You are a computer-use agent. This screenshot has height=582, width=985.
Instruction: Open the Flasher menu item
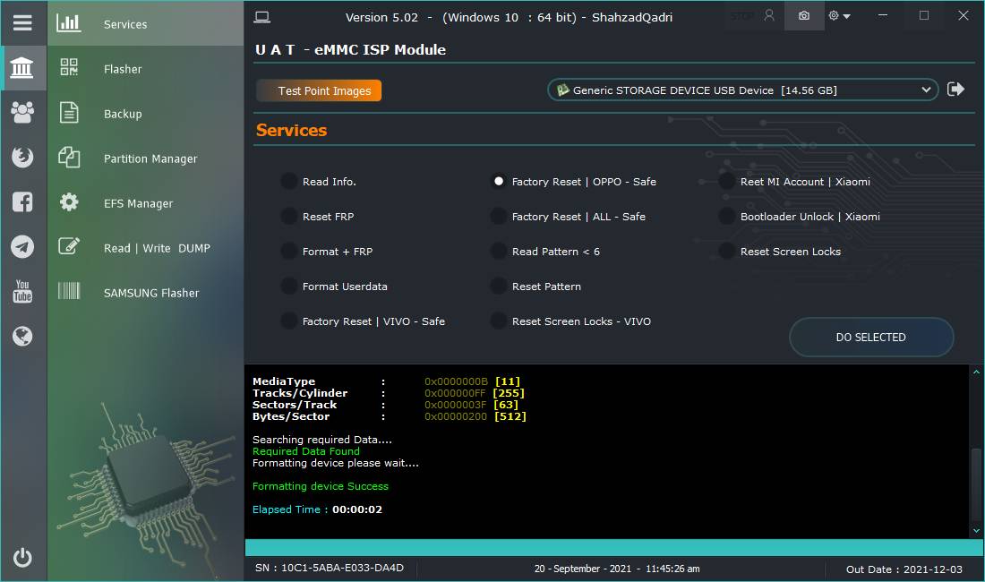[146, 68]
